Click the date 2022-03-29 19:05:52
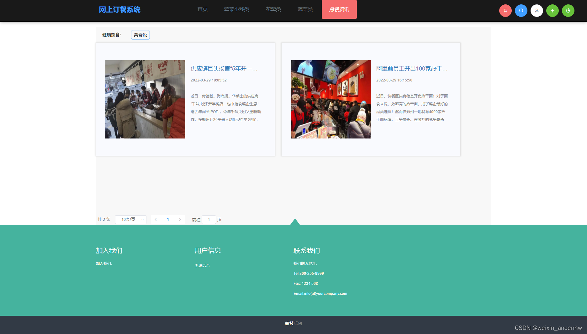The image size is (587, 334). point(209,80)
